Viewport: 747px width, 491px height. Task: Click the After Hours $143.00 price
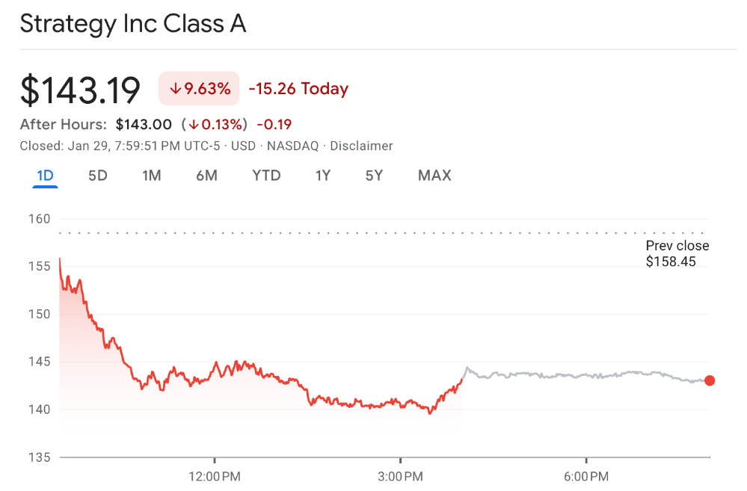click(x=144, y=124)
